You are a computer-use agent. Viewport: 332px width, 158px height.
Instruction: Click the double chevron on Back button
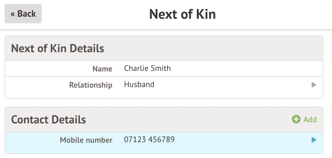pyautogui.click(x=13, y=14)
